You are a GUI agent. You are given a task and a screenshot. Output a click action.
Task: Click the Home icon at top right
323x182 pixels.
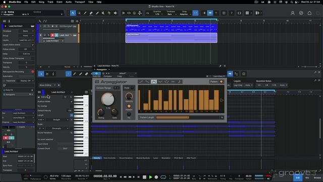(309, 13)
